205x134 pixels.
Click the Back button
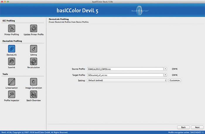183,127
